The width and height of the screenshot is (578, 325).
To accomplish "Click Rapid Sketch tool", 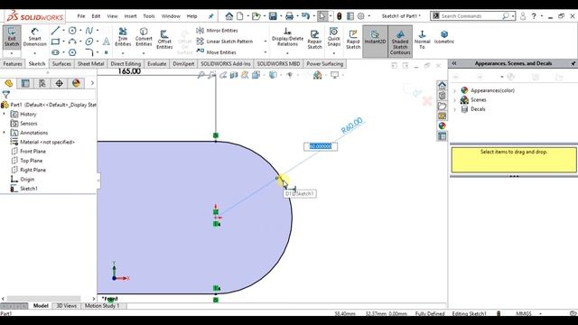I will pyautogui.click(x=353, y=39).
